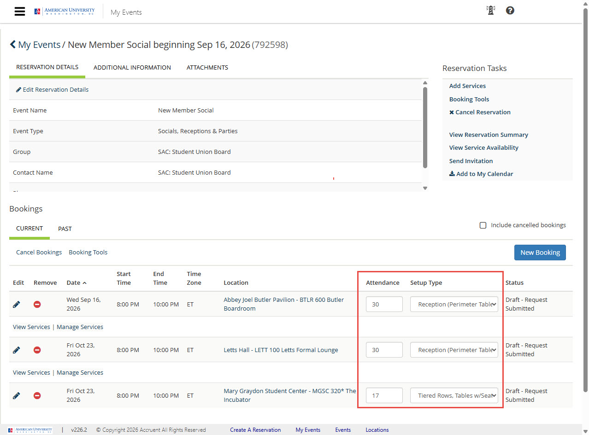Image resolution: width=589 pixels, height=435 pixels.
Task: Manage Services for Letts Formal Lounge booking
Action: (80, 372)
